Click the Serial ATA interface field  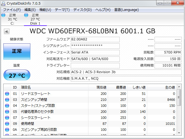click(95, 52)
